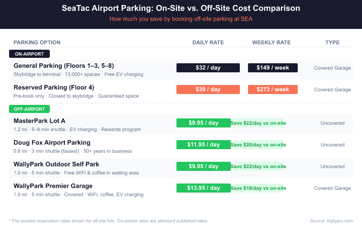The image size is (362, 226).
Task: Open Reserved Parking (Floor 4) title
Action: point(54,87)
